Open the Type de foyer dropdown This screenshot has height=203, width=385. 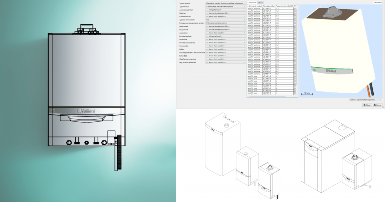(225, 7)
